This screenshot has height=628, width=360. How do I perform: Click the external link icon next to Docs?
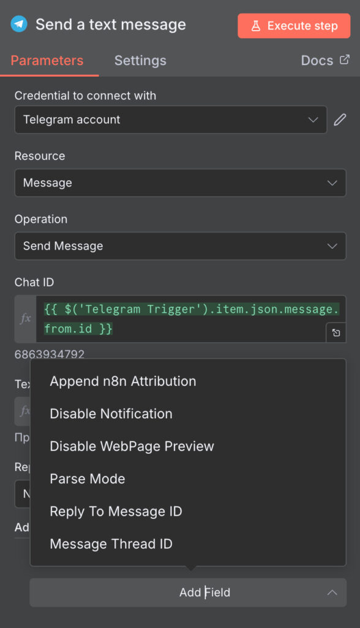pyautogui.click(x=345, y=59)
